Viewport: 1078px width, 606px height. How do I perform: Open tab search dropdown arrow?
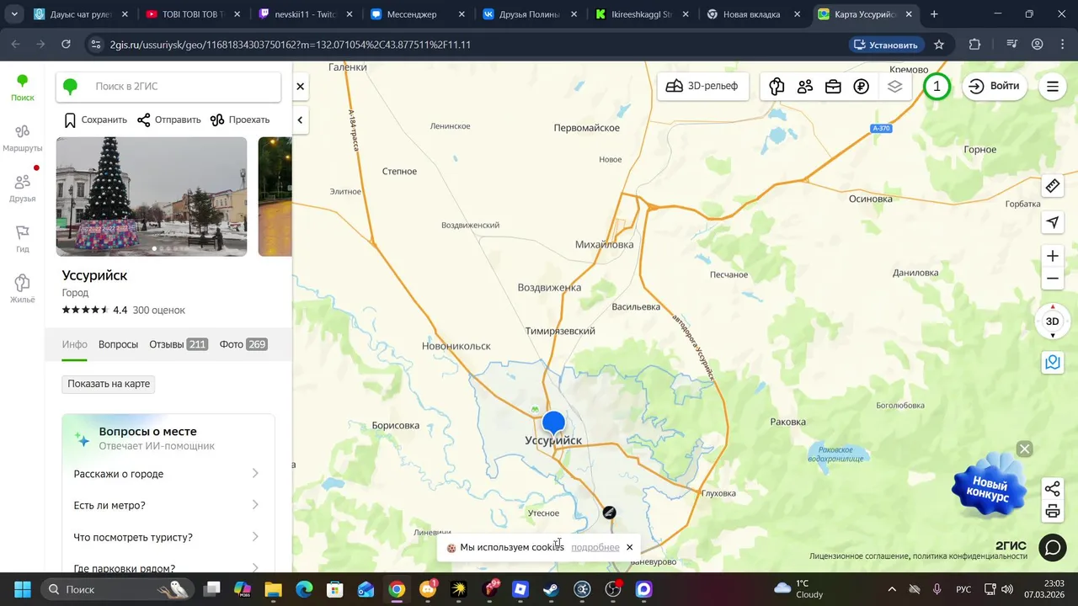(14, 14)
